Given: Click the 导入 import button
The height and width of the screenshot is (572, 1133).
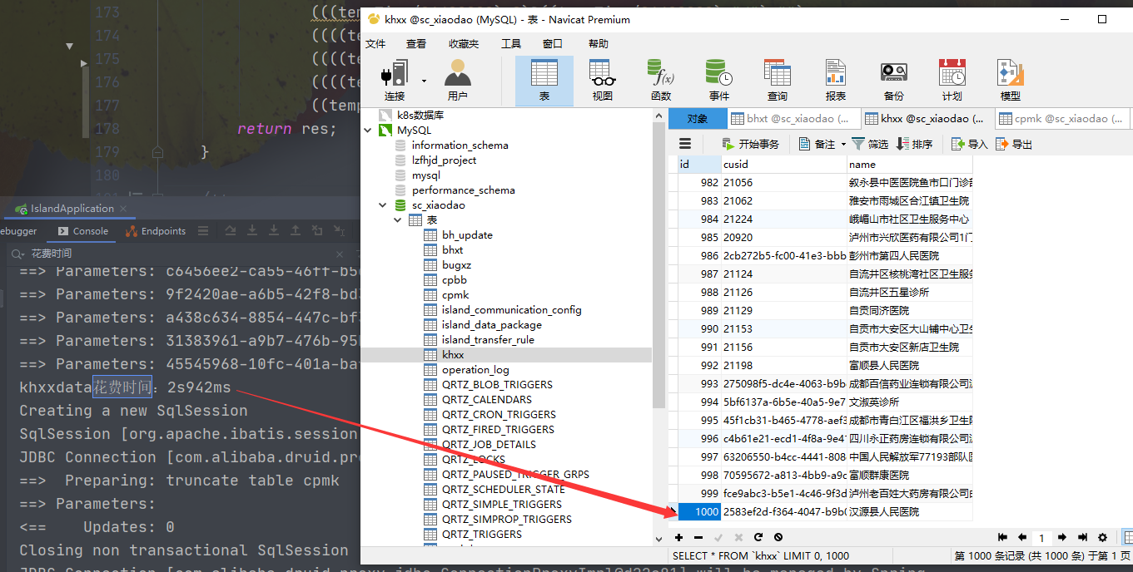Looking at the screenshot, I should (x=969, y=144).
